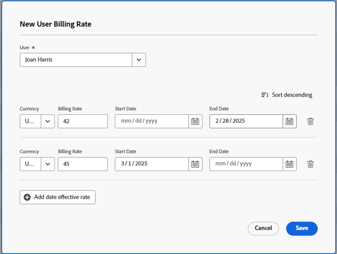Open End Date calendar in 45 rate row

point(289,164)
